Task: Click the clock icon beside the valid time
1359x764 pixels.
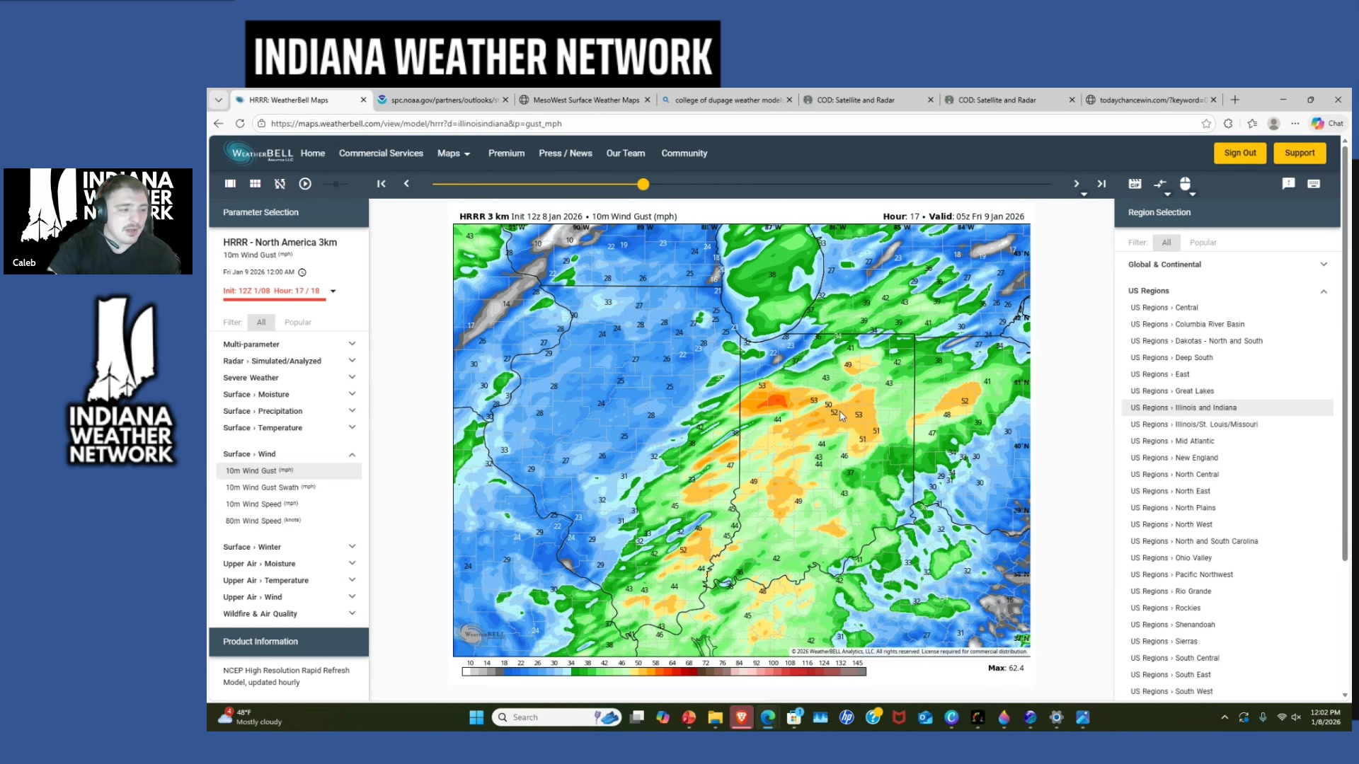Action: (302, 272)
